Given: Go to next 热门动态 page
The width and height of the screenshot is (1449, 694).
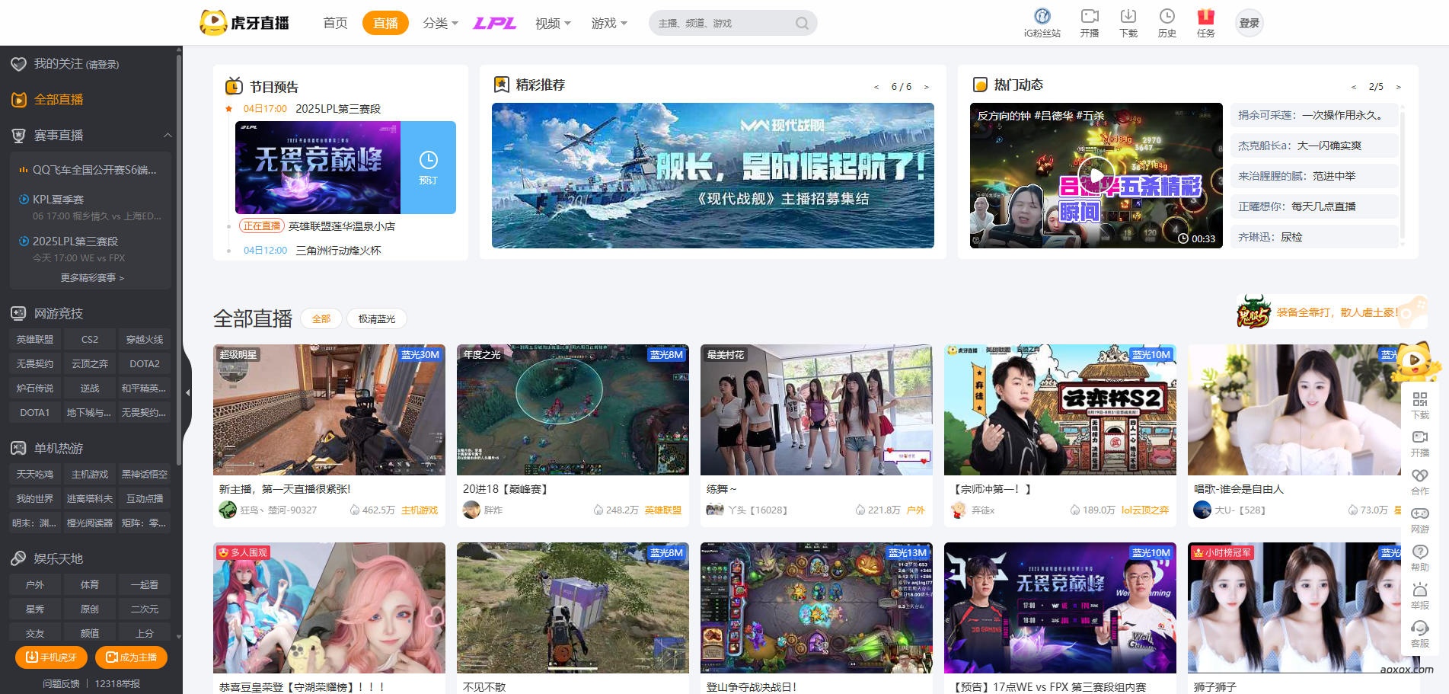Looking at the screenshot, I should 1398,87.
